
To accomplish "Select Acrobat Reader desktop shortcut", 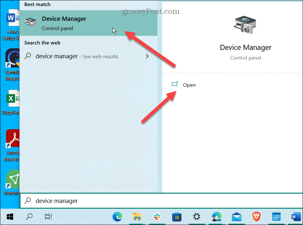I will (12, 145).
